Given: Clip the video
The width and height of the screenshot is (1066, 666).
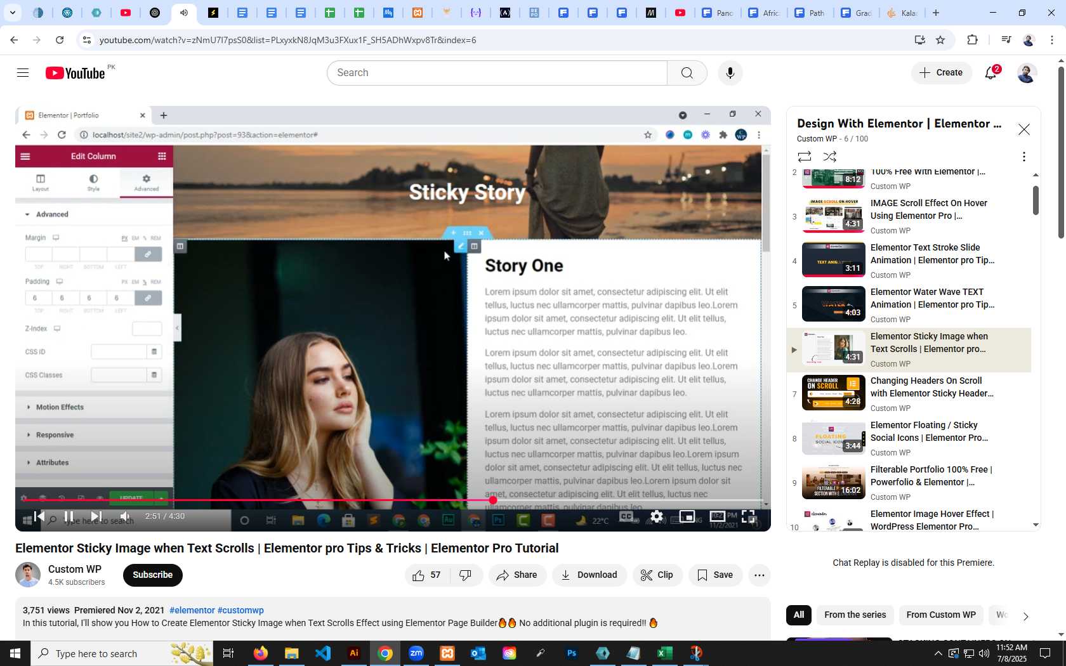Looking at the screenshot, I should 657,575.
